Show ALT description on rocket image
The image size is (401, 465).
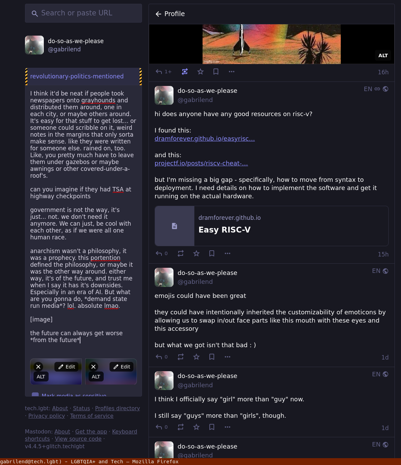click(x=383, y=55)
